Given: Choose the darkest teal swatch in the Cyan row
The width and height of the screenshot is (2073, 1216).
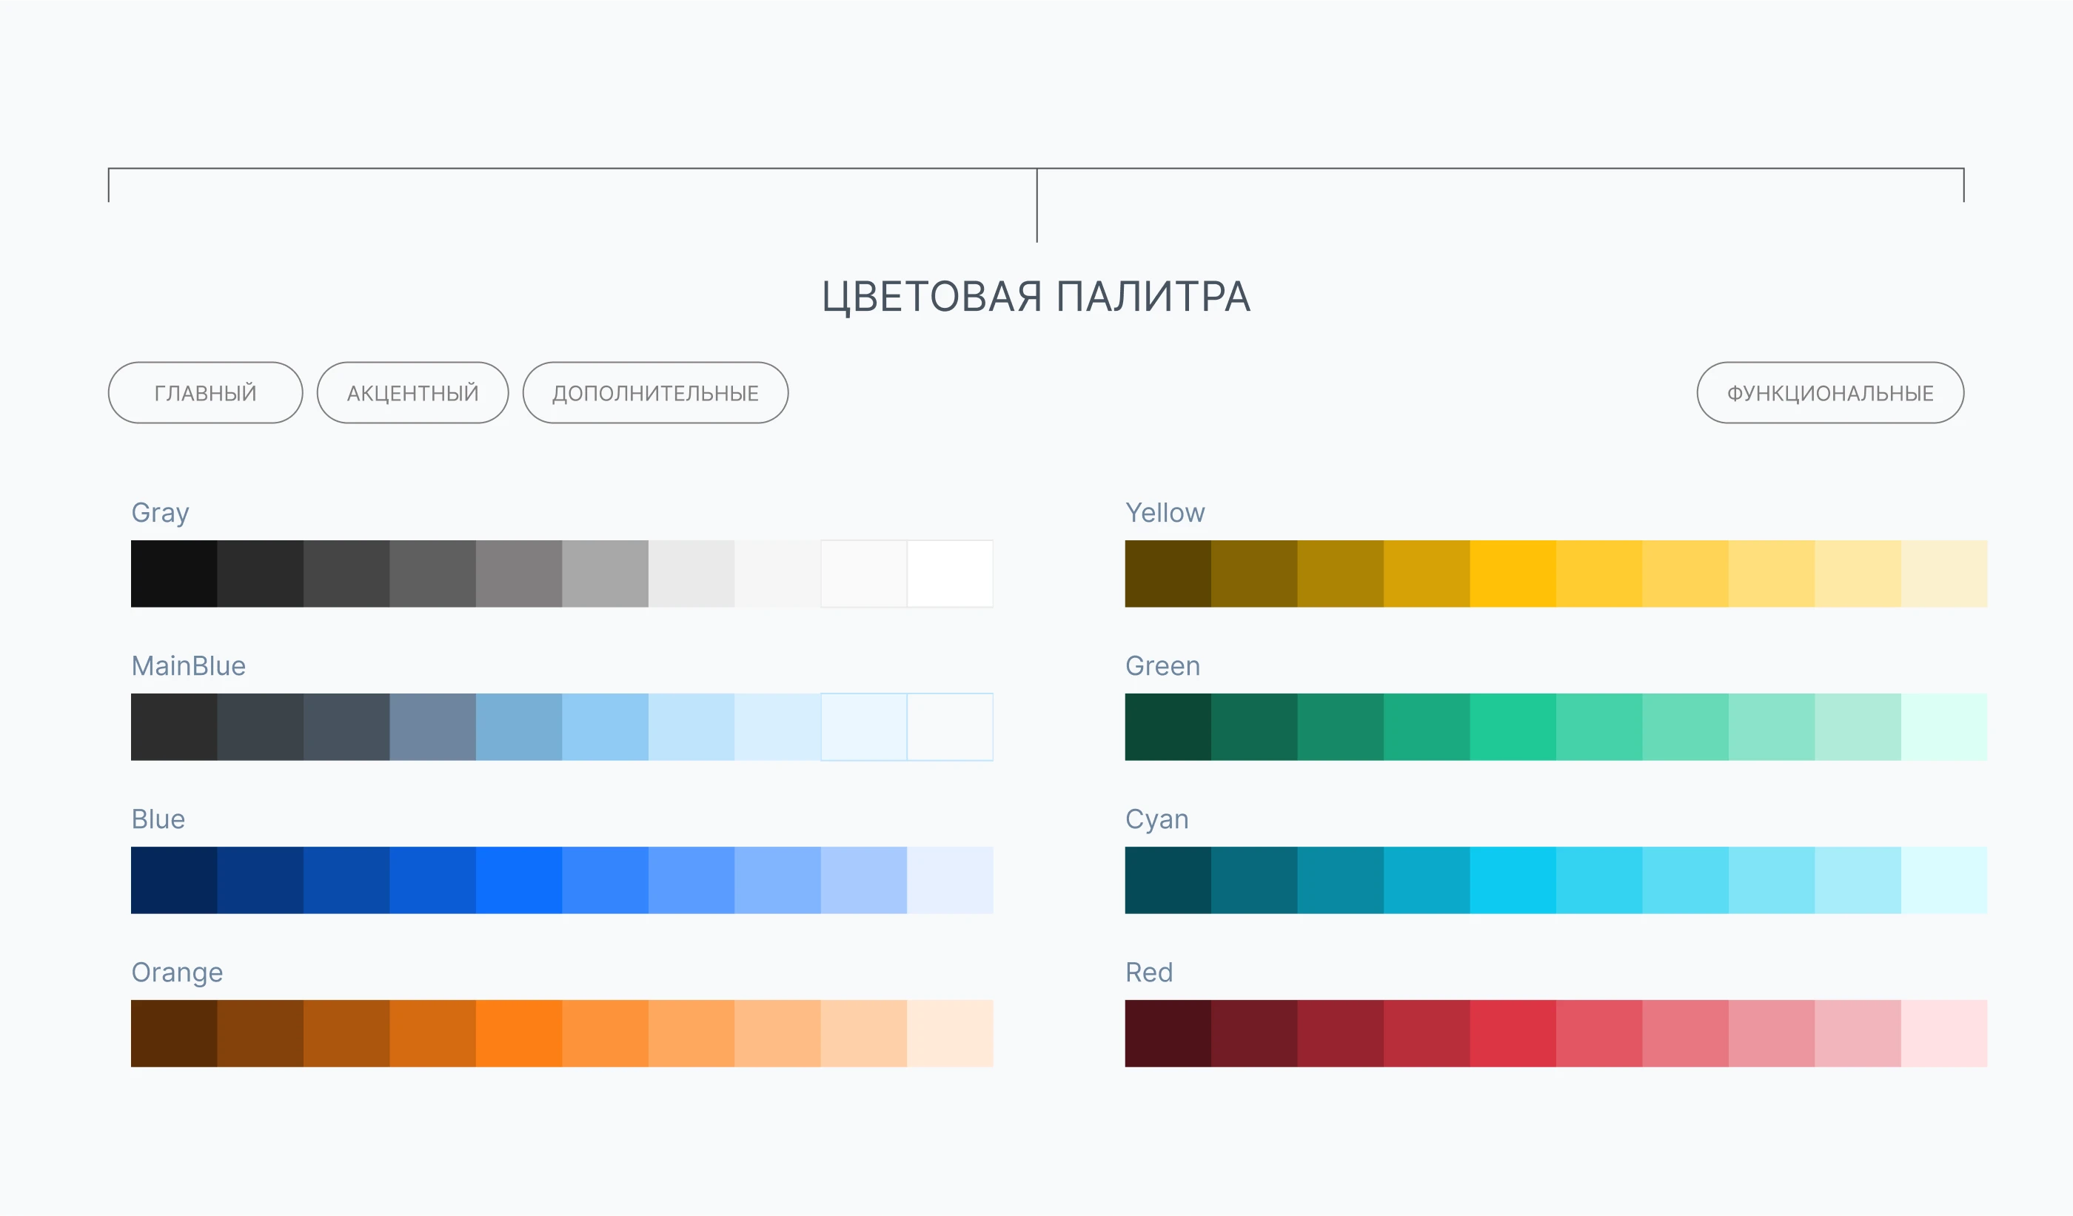Looking at the screenshot, I should coord(1168,880).
